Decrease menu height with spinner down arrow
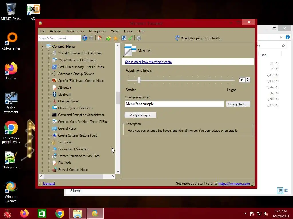The width and height of the screenshot is (293, 219). pyautogui.click(x=248, y=81)
